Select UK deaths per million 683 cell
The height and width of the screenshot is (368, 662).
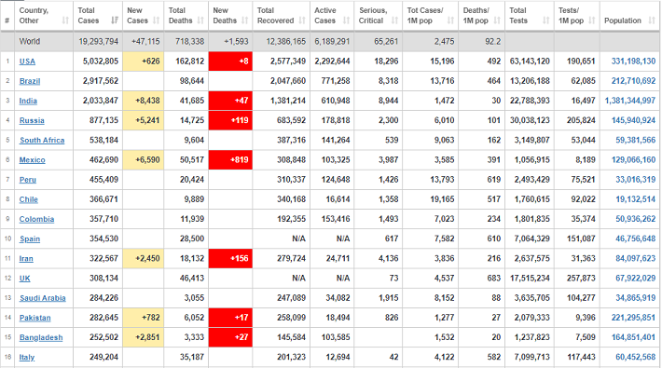[x=482, y=279]
